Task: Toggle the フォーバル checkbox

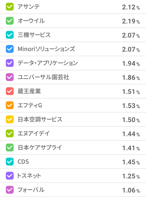Action: point(10,190)
